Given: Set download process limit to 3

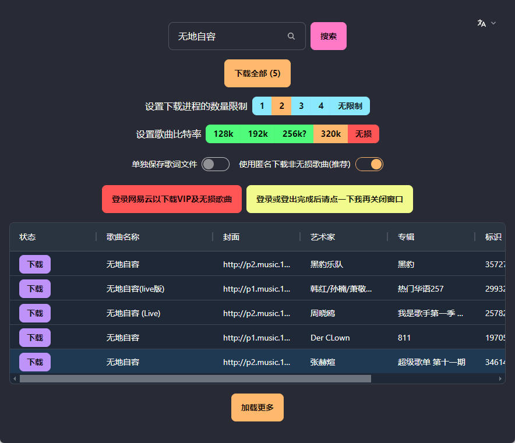Looking at the screenshot, I should (301, 106).
